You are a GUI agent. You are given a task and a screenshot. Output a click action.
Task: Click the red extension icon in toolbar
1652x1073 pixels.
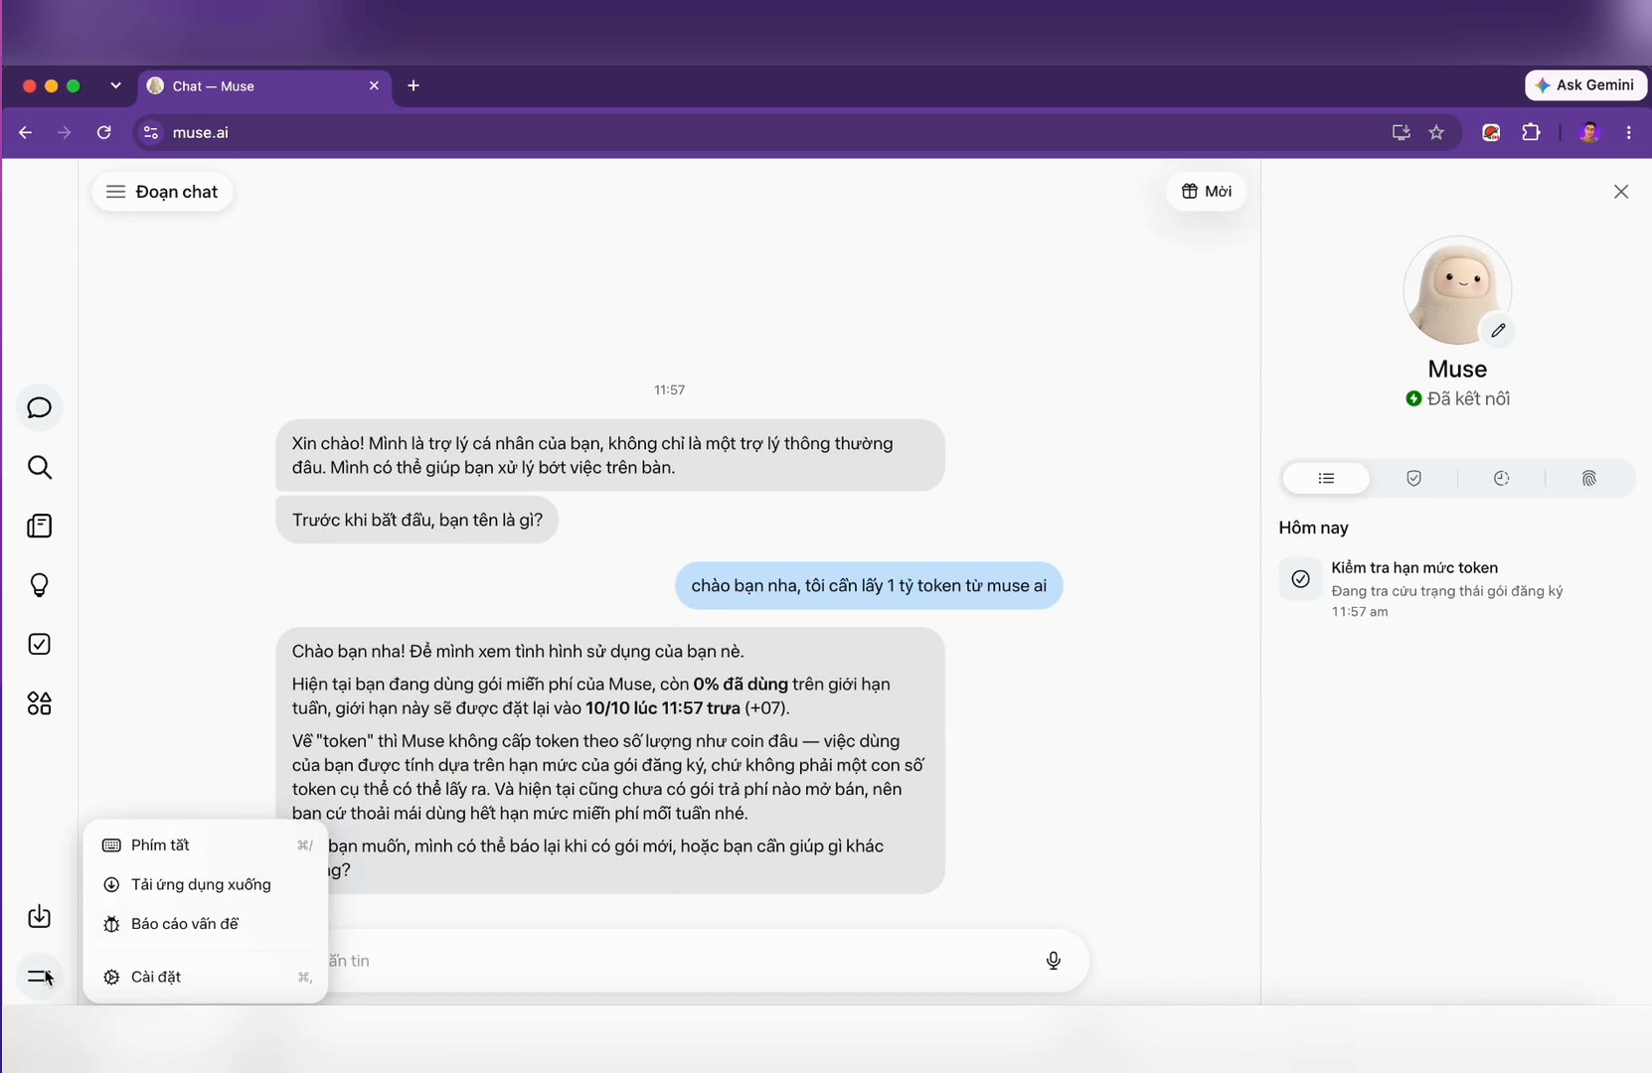[x=1490, y=132]
